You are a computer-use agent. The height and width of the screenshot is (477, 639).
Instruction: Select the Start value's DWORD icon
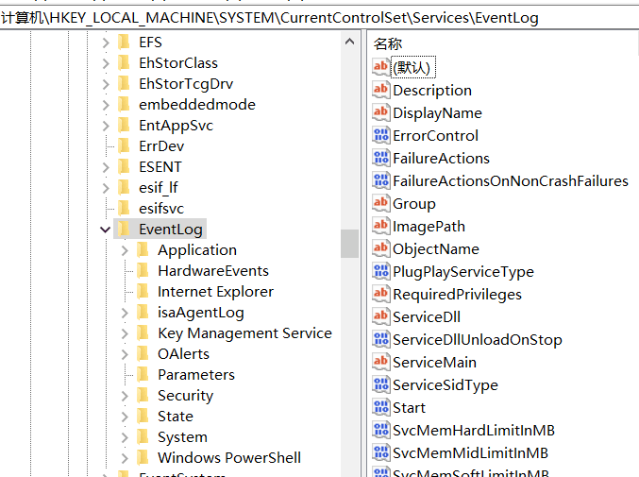coord(380,407)
